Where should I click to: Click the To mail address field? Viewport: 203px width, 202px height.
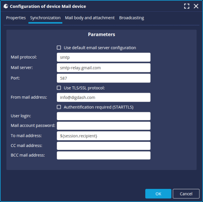[103, 136]
